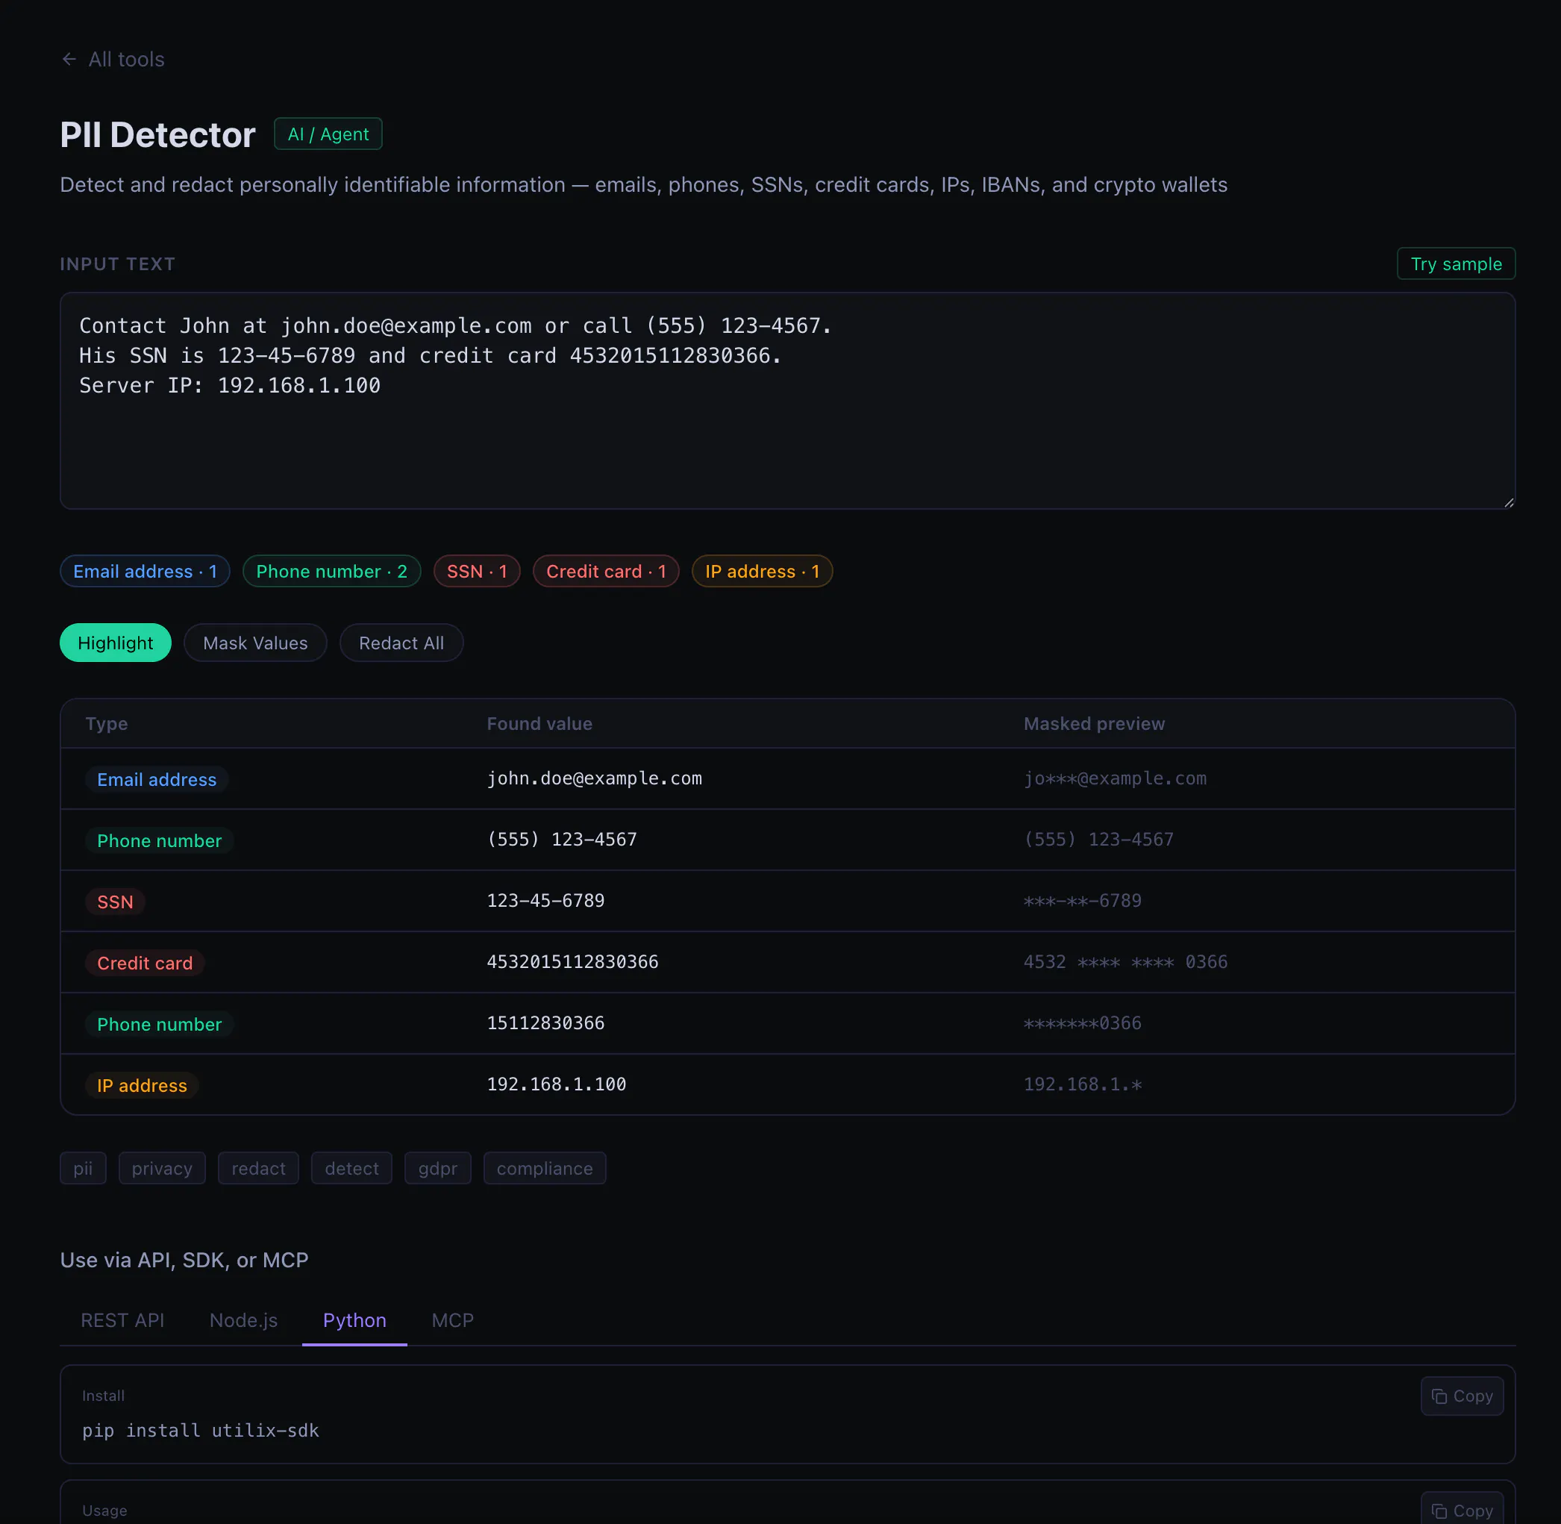Switch to the REST API tab
This screenshot has height=1524, width=1561.
click(x=122, y=1320)
